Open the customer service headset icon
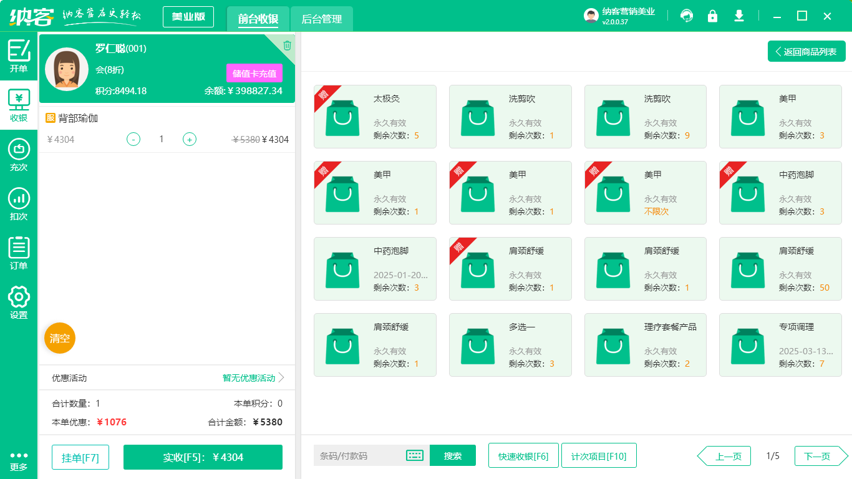Screen dimensions: 852x479 (x=687, y=16)
